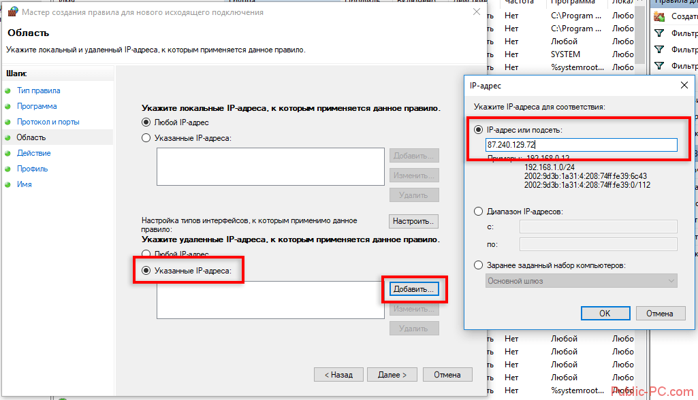Click the IP address field with 87.240.129.72
Viewport: 698px width, 400px height.
[581, 145]
